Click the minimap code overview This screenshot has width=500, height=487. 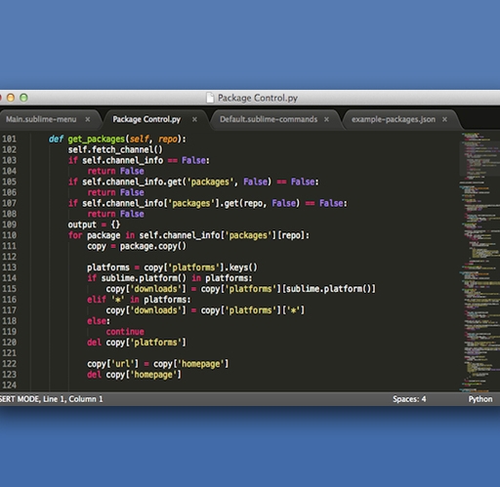click(x=479, y=262)
